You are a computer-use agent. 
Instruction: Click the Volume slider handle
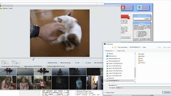(x=5, y=63)
